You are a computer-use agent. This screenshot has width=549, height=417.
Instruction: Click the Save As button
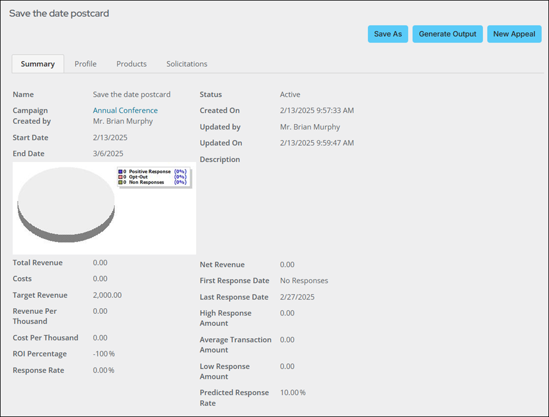[x=388, y=34]
